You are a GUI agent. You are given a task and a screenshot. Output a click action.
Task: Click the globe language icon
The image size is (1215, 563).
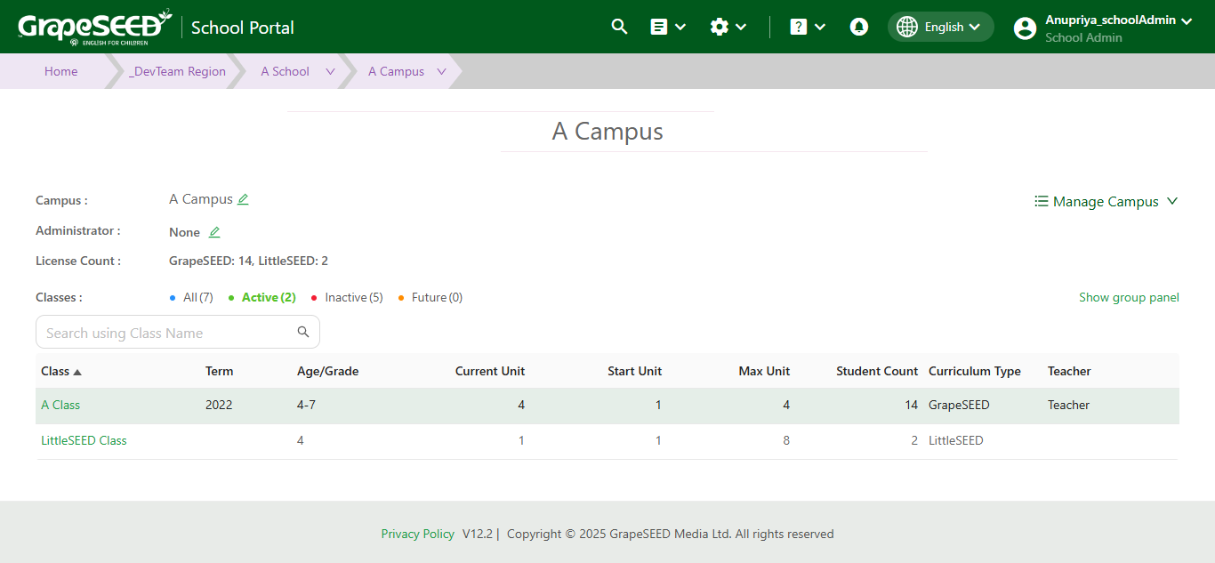(907, 27)
